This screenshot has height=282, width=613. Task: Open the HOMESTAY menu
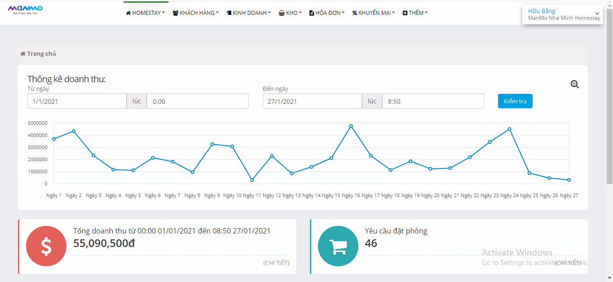point(146,13)
